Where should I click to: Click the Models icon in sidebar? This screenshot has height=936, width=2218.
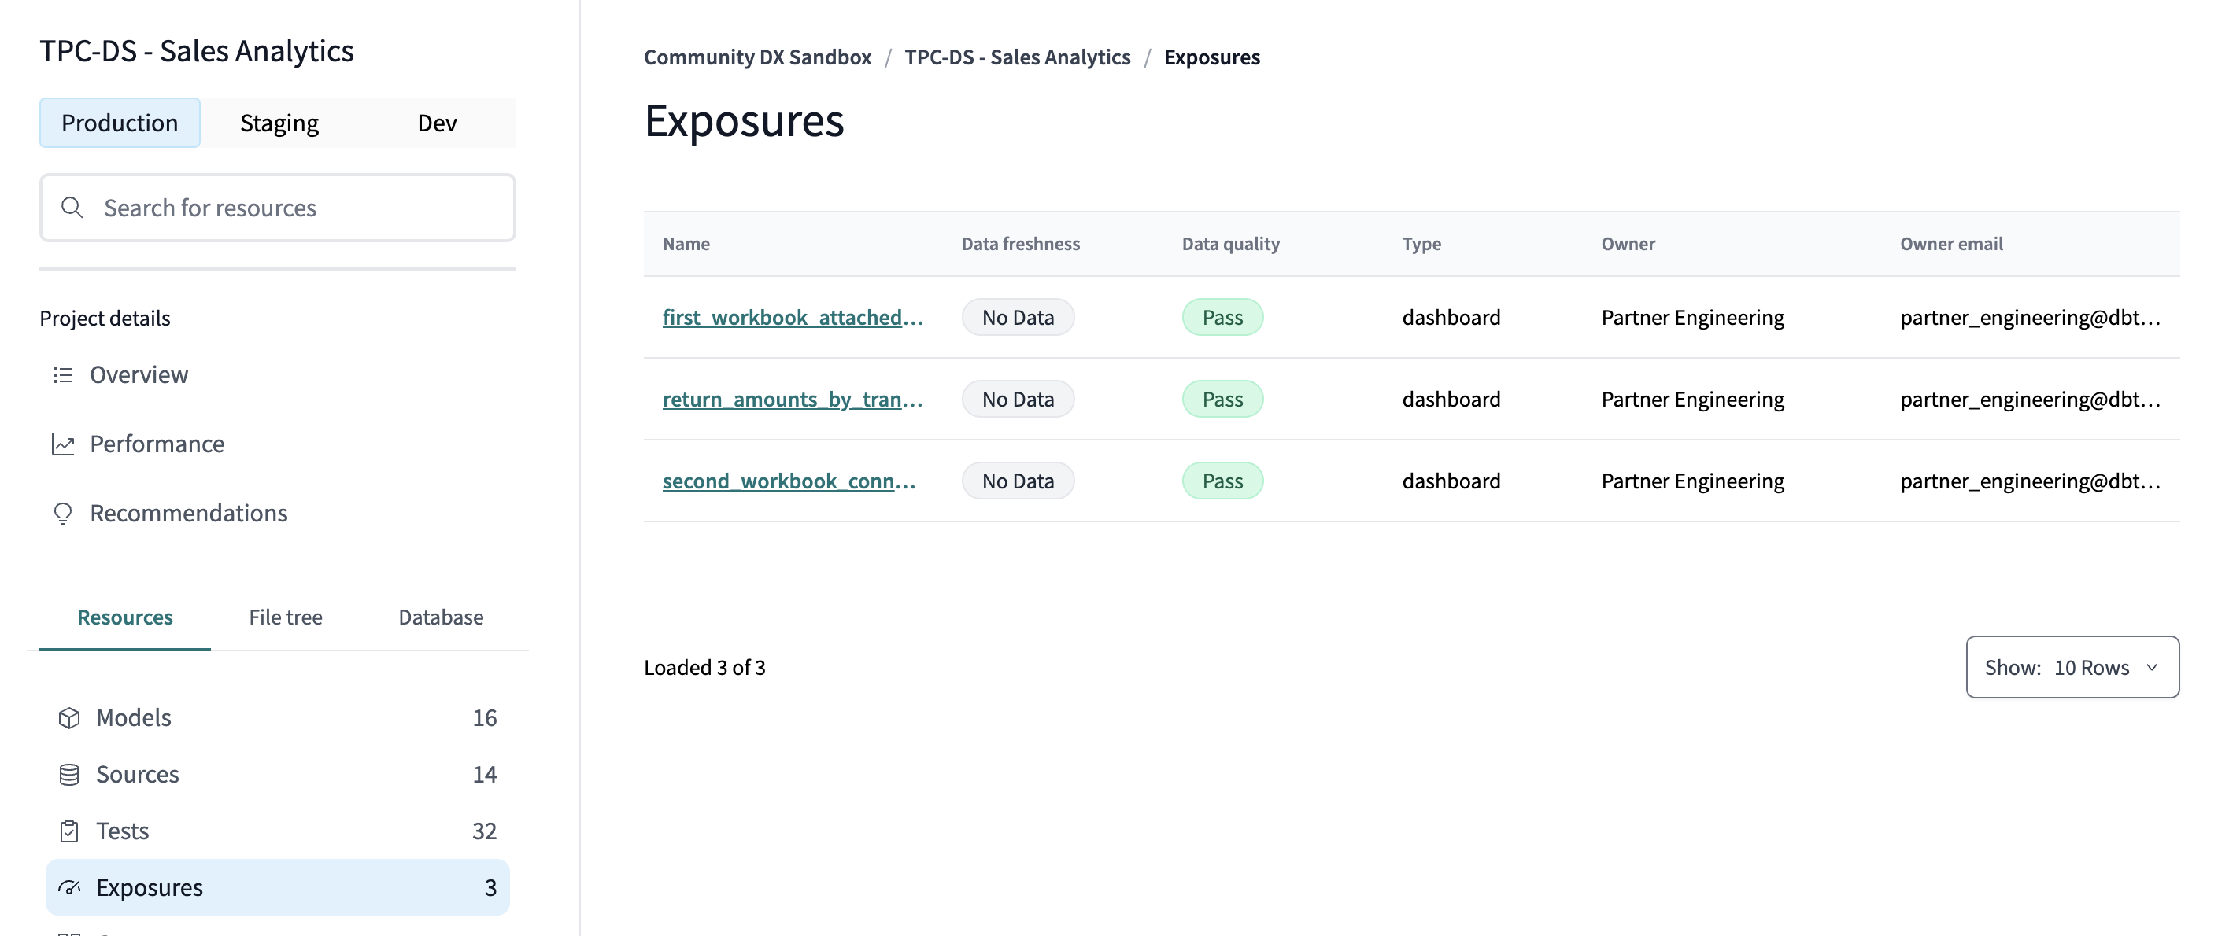point(69,716)
